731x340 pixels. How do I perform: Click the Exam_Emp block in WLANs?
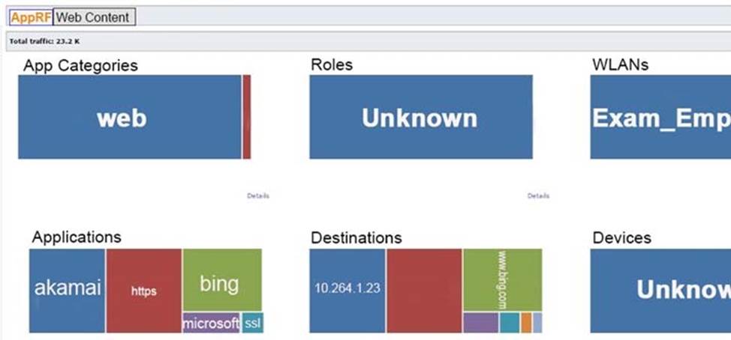click(660, 117)
